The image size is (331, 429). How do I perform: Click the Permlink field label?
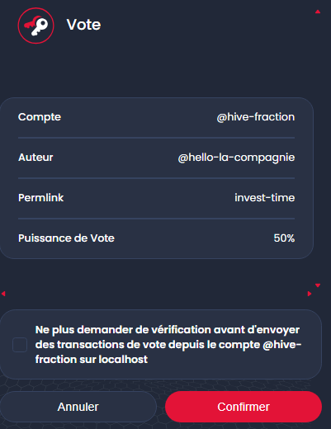(40, 197)
